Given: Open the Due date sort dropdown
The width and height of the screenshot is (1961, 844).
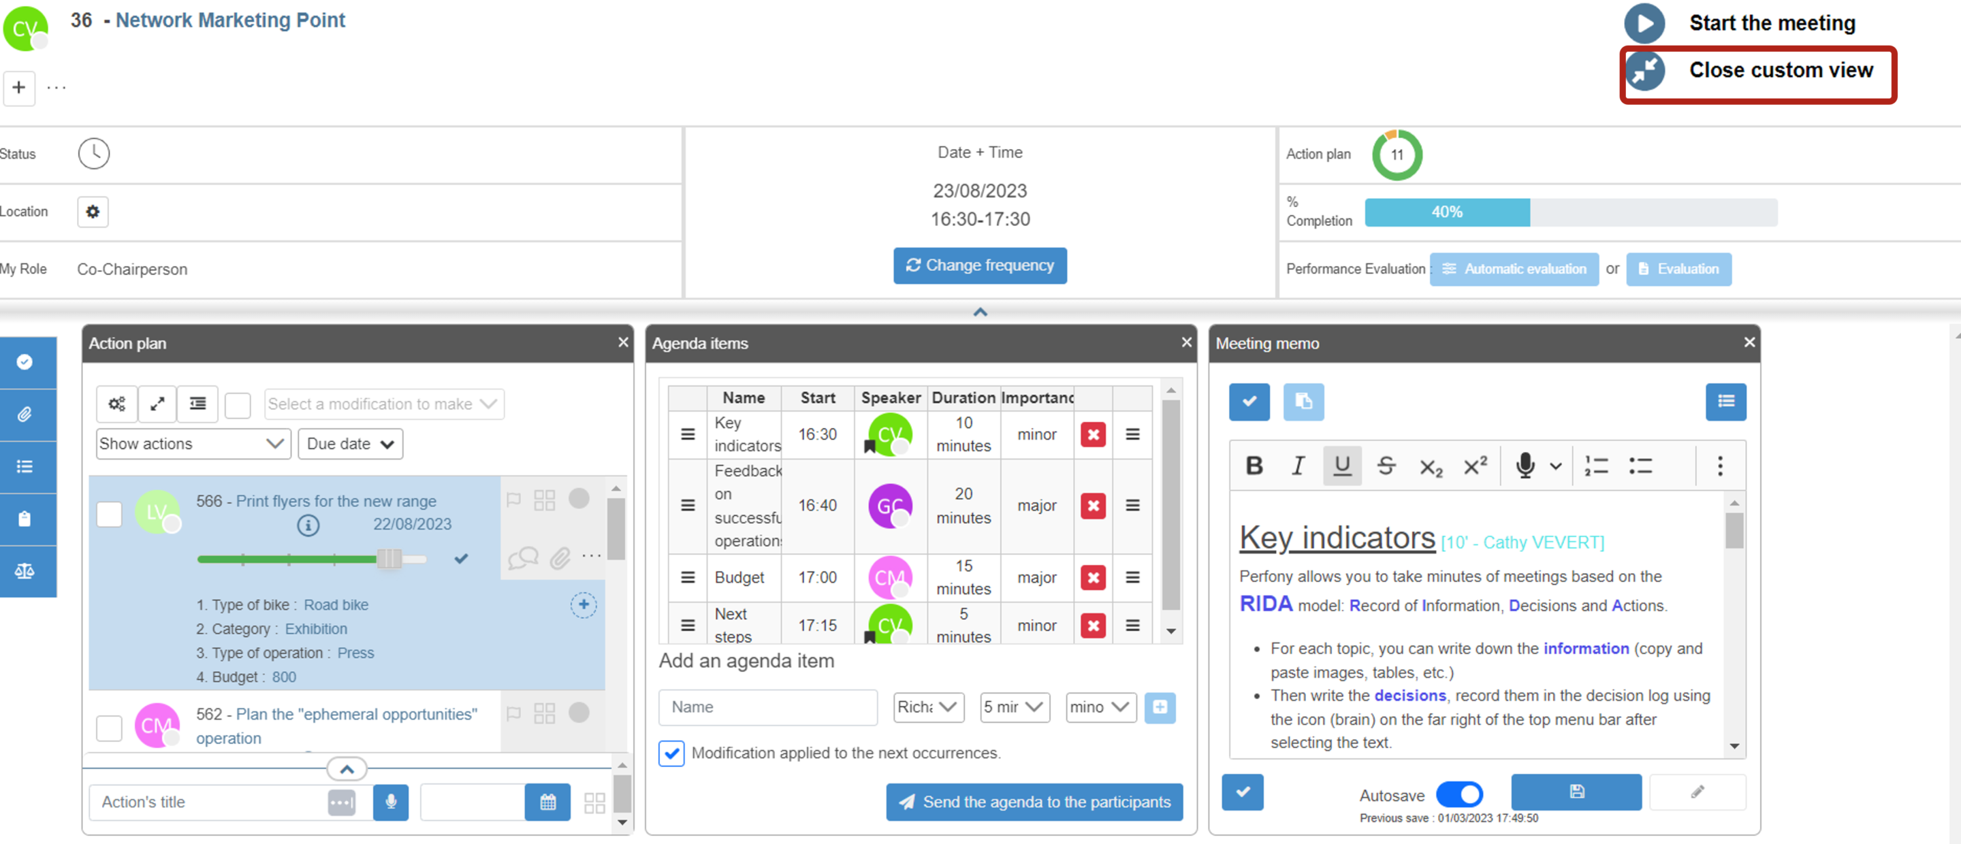Looking at the screenshot, I should 350,444.
